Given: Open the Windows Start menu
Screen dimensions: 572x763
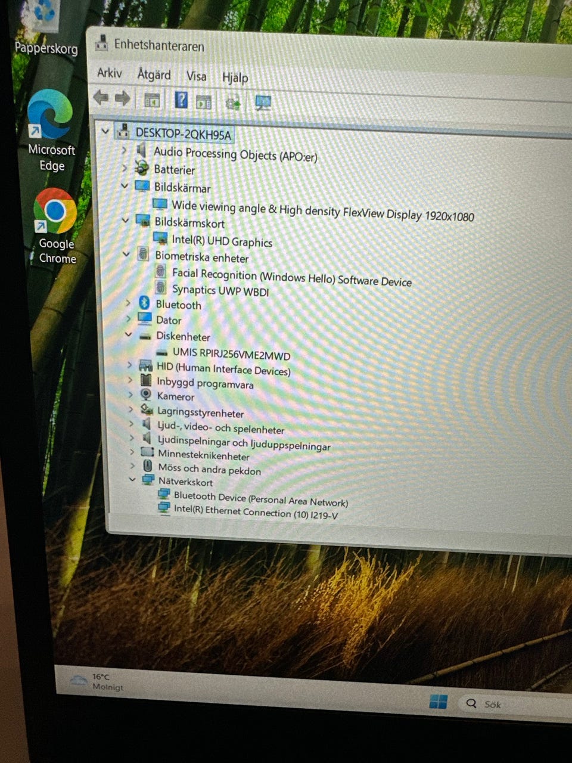Looking at the screenshot, I should pos(438,701).
